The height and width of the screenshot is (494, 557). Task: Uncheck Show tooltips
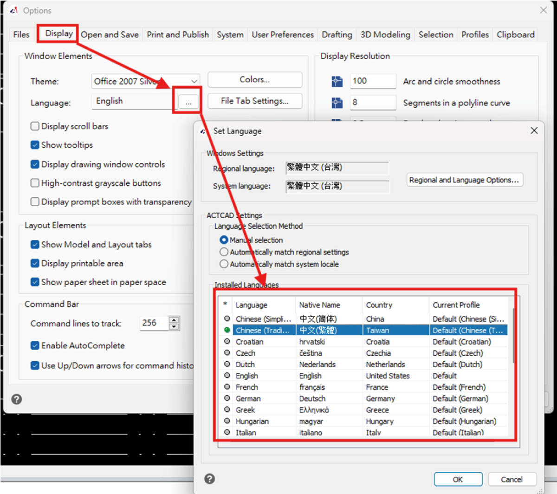(35, 145)
